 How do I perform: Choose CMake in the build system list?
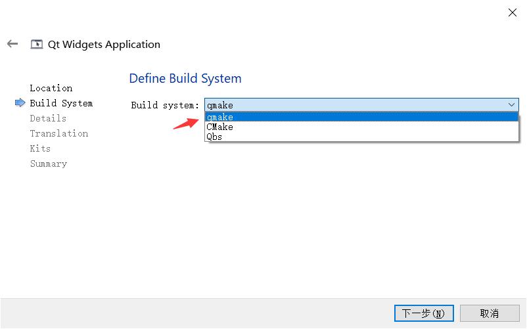pyautogui.click(x=220, y=127)
